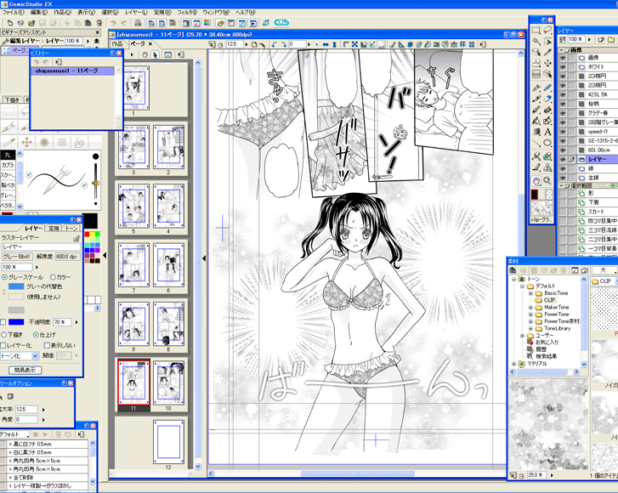Click the RGB color grid icon in the toolbar
The height and width of the screenshot is (493, 618).
pyautogui.click(x=207, y=23)
